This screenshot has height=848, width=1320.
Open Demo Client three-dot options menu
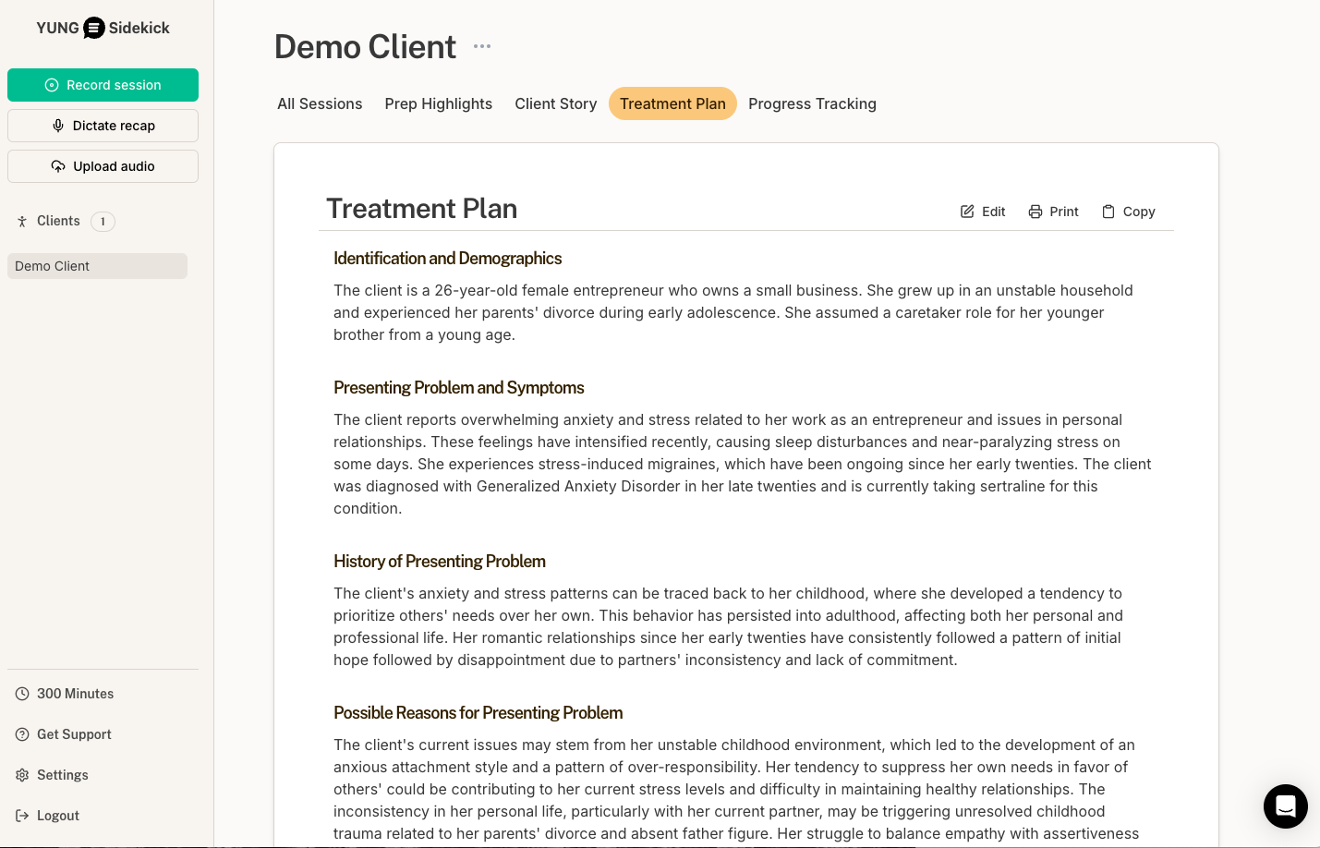pyautogui.click(x=482, y=46)
